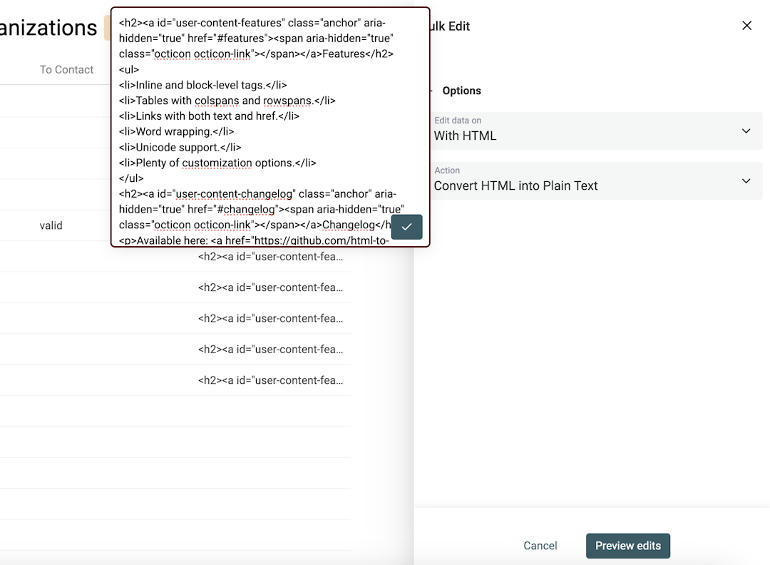Select the first truncated h2 HTML cell

[x=271, y=256]
